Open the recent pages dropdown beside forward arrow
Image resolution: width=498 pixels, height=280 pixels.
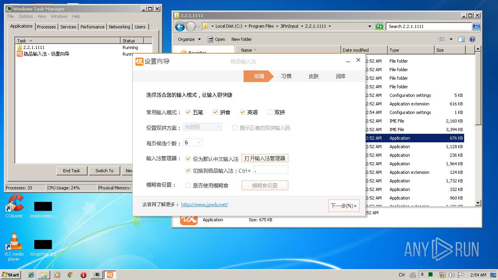click(198, 26)
